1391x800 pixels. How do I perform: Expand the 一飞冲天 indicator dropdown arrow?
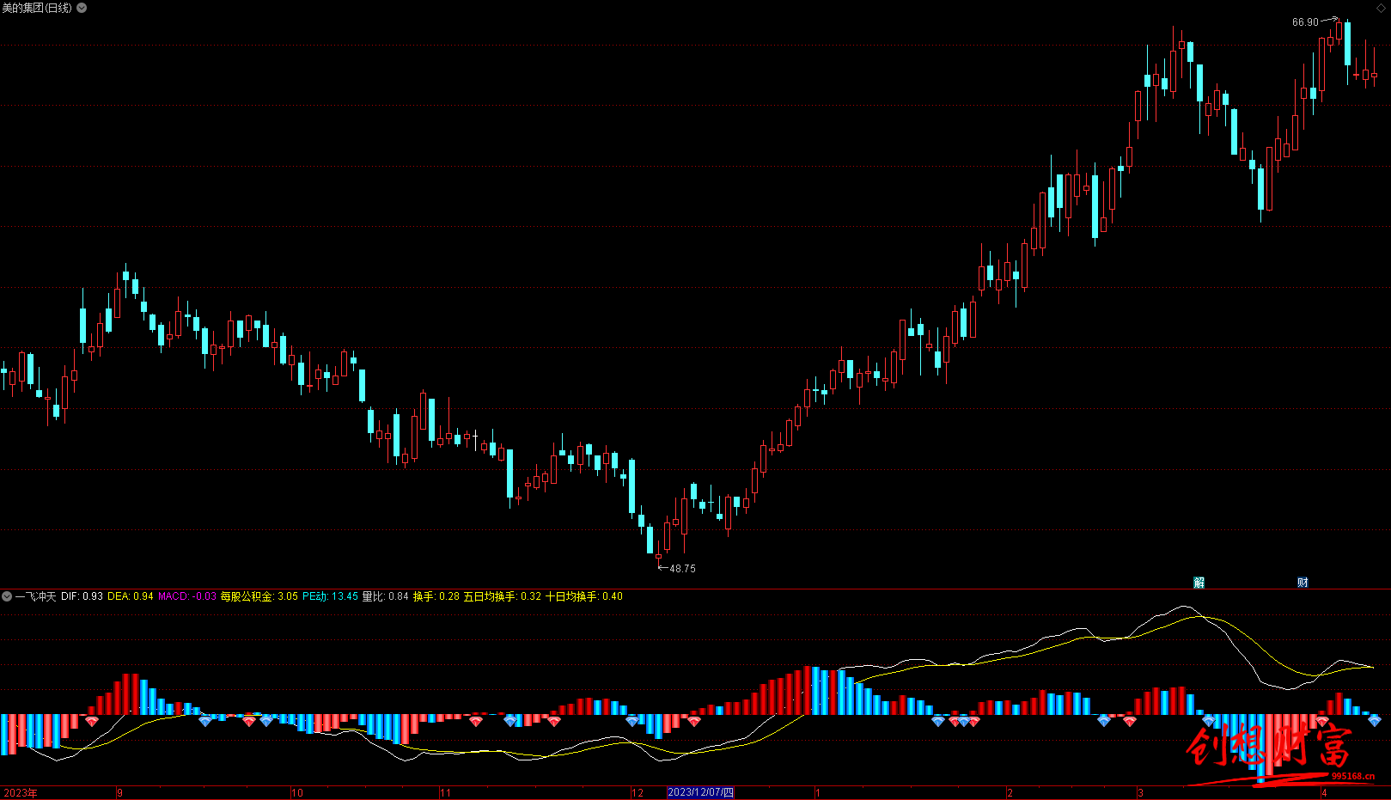tap(7, 596)
